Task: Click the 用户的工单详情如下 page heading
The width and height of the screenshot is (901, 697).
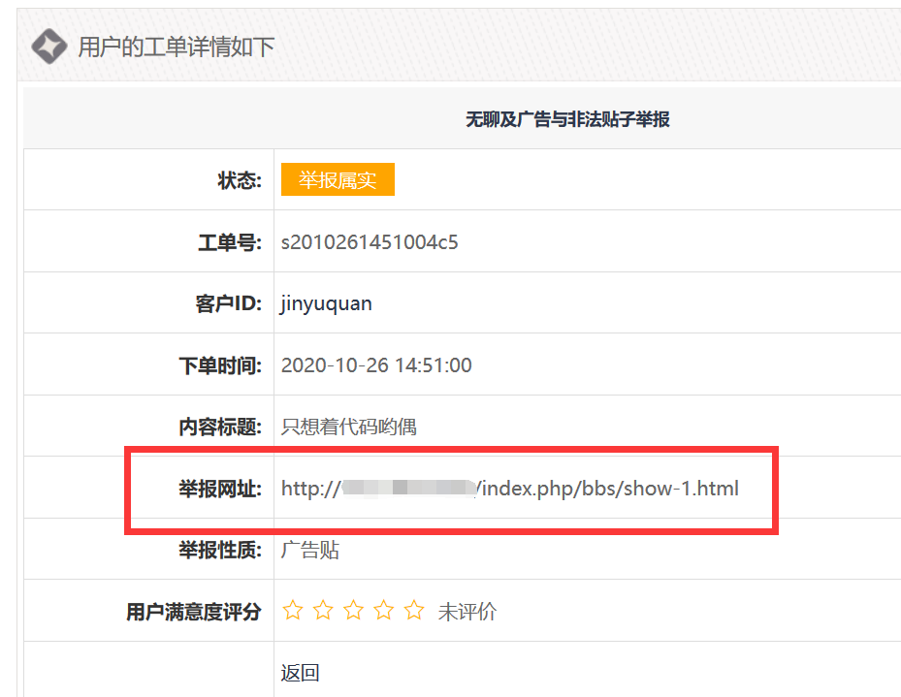Action: [176, 47]
